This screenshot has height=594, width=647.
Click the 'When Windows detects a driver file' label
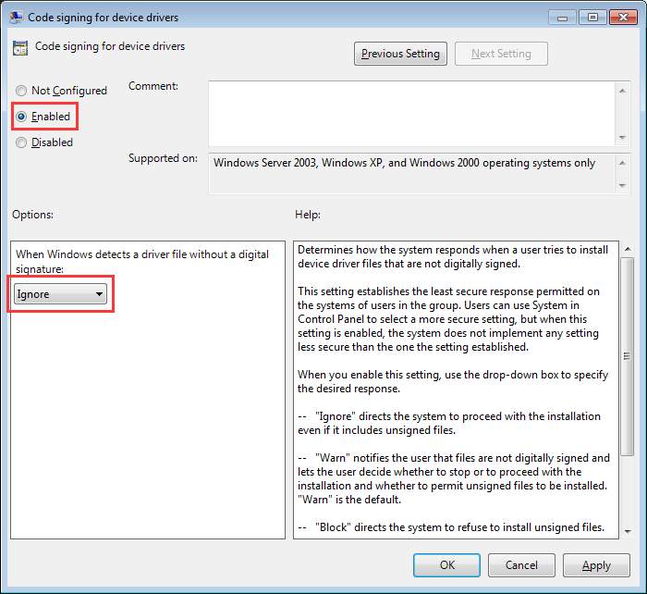[142, 262]
